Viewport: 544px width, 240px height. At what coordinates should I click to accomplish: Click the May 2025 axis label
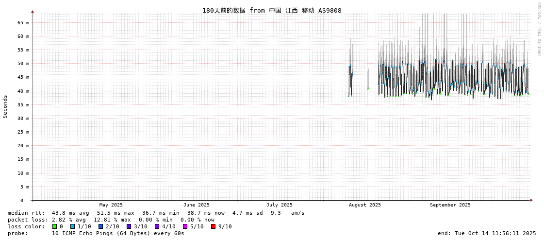point(111,205)
